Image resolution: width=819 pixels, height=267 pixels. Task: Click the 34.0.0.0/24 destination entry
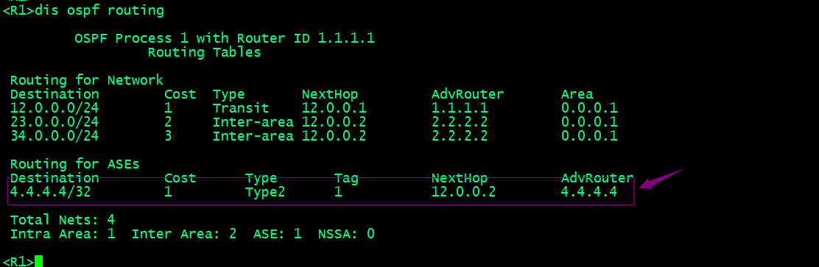[x=54, y=136]
